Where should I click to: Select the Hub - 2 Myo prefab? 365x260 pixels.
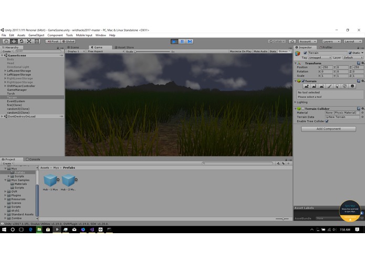(68, 182)
